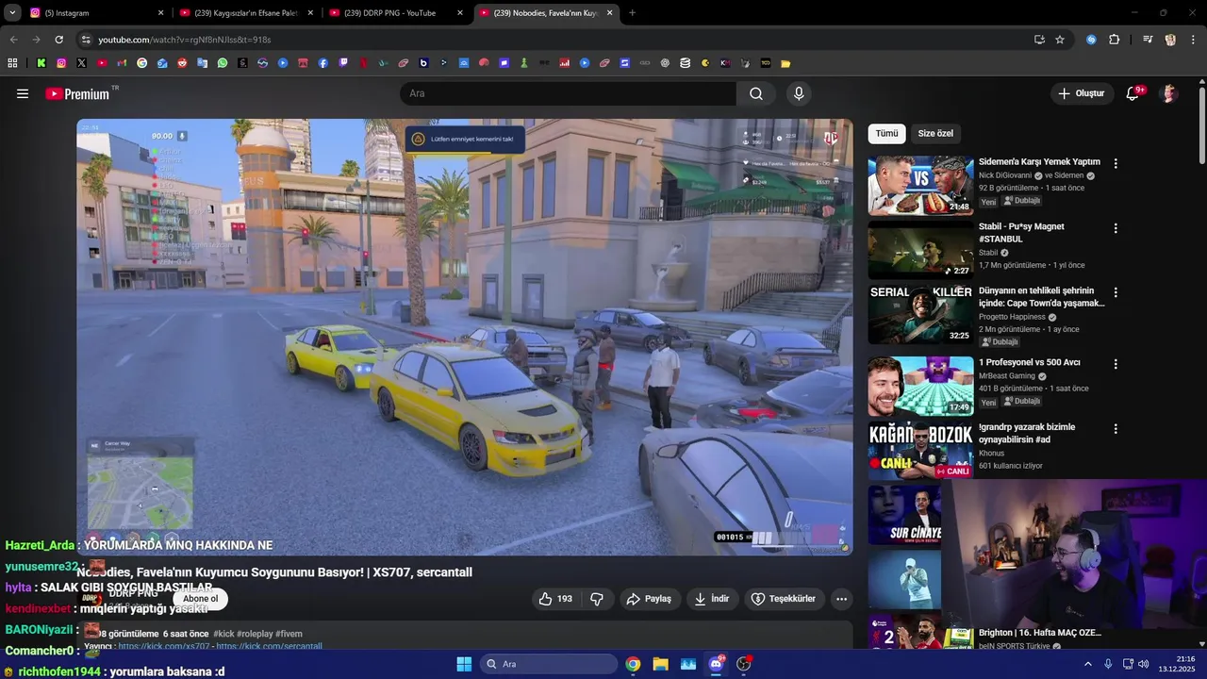Open the Kağan Bozok CANLI live thumbnail

click(x=920, y=450)
